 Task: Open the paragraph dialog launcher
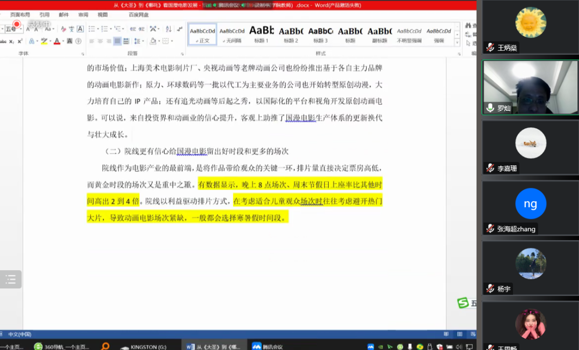(x=182, y=54)
